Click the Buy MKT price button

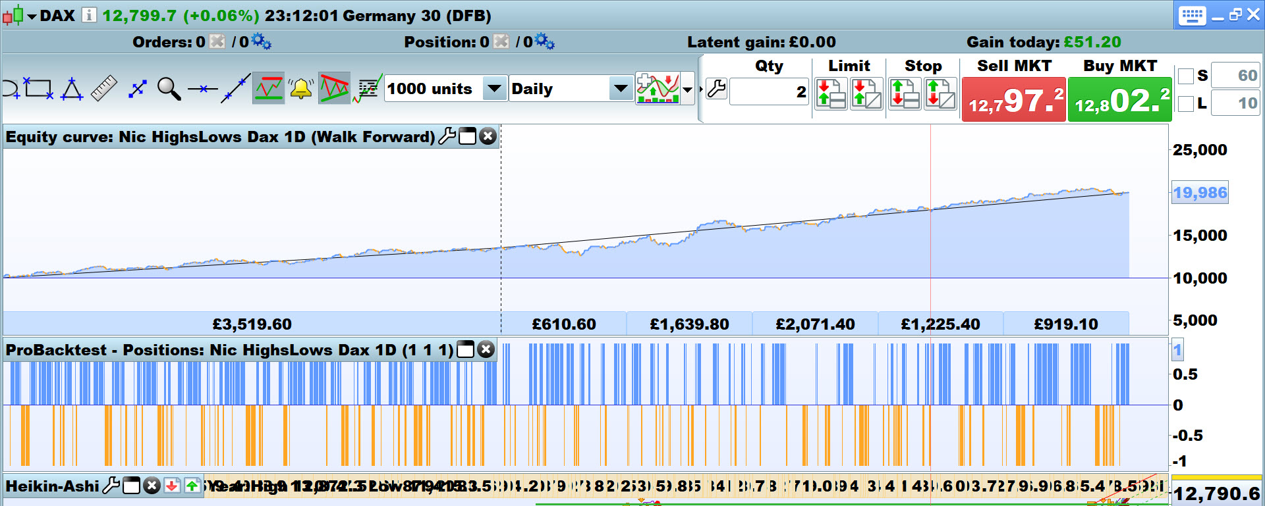(1119, 99)
